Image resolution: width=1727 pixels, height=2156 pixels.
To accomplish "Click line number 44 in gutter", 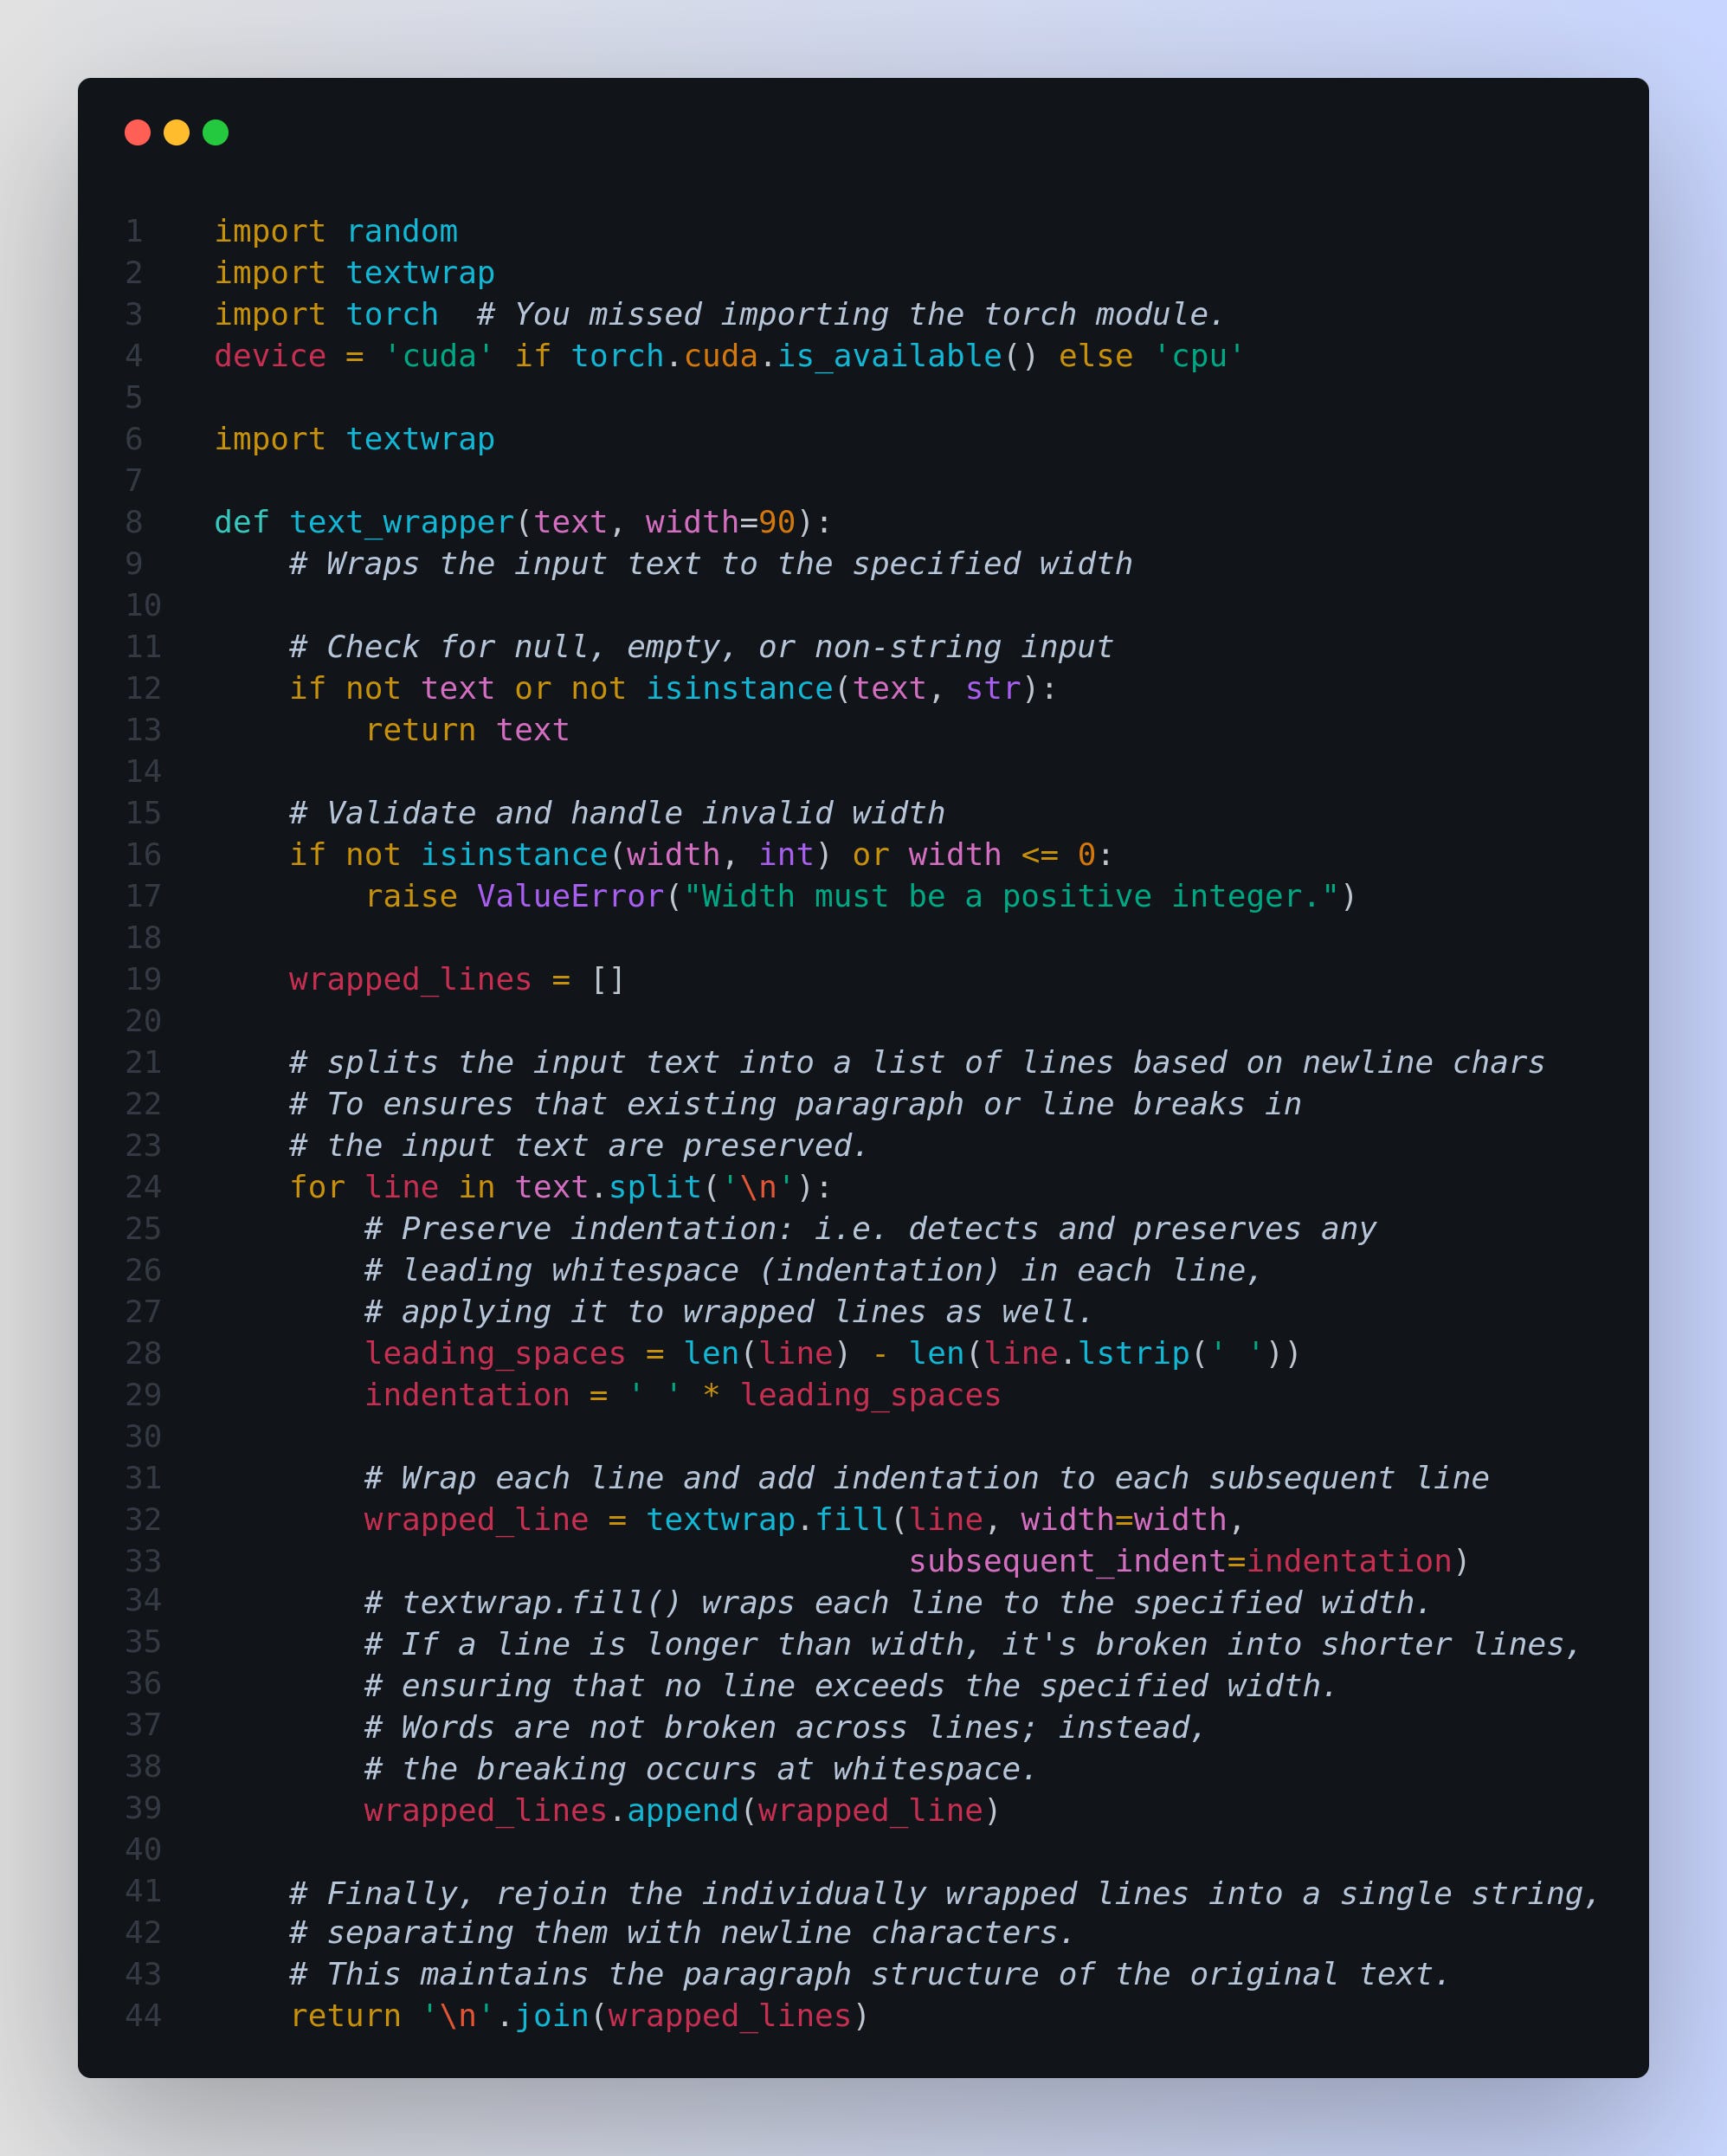I will click(x=143, y=2015).
